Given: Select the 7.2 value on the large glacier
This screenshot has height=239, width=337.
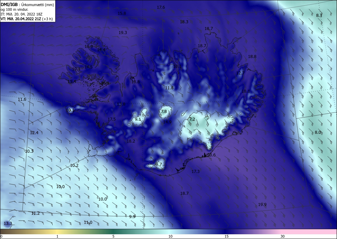Looking at the screenshot, I should coord(192,119).
